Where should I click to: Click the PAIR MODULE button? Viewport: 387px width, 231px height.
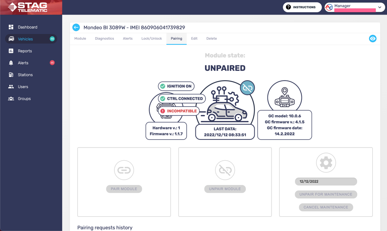pos(124,189)
